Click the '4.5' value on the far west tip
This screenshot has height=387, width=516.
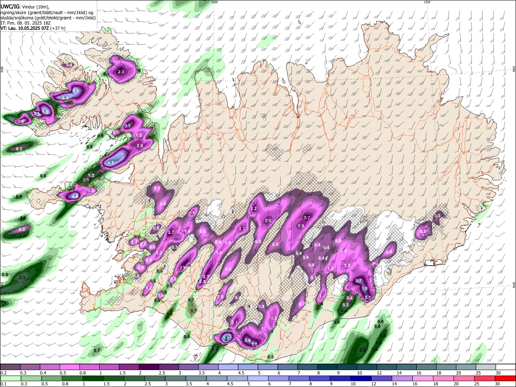pyautogui.click(x=21, y=121)
